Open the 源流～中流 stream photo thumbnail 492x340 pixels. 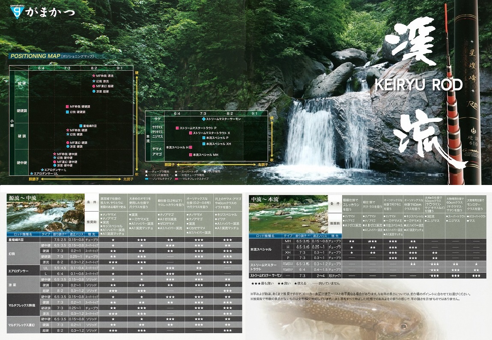point(45,213)
